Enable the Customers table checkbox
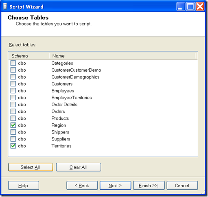 click(13, 84)
